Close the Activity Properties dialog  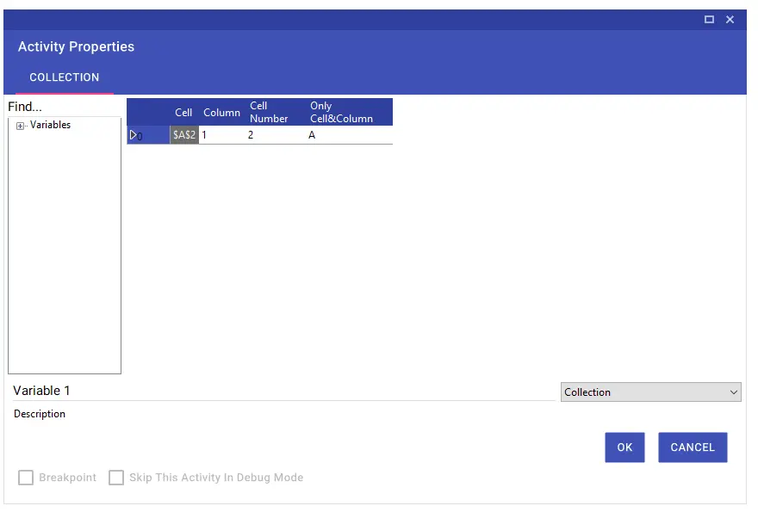pos(730,19)
